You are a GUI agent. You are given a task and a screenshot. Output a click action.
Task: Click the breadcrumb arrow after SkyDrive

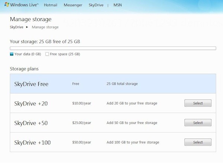(27, 27)
